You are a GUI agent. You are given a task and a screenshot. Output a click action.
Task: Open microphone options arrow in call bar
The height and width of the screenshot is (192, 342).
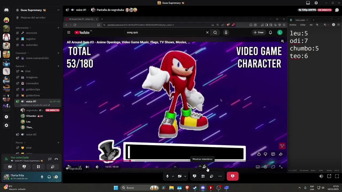[173, 176]
